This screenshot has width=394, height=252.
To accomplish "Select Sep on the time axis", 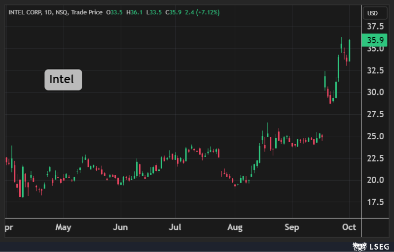I will 292,227.
